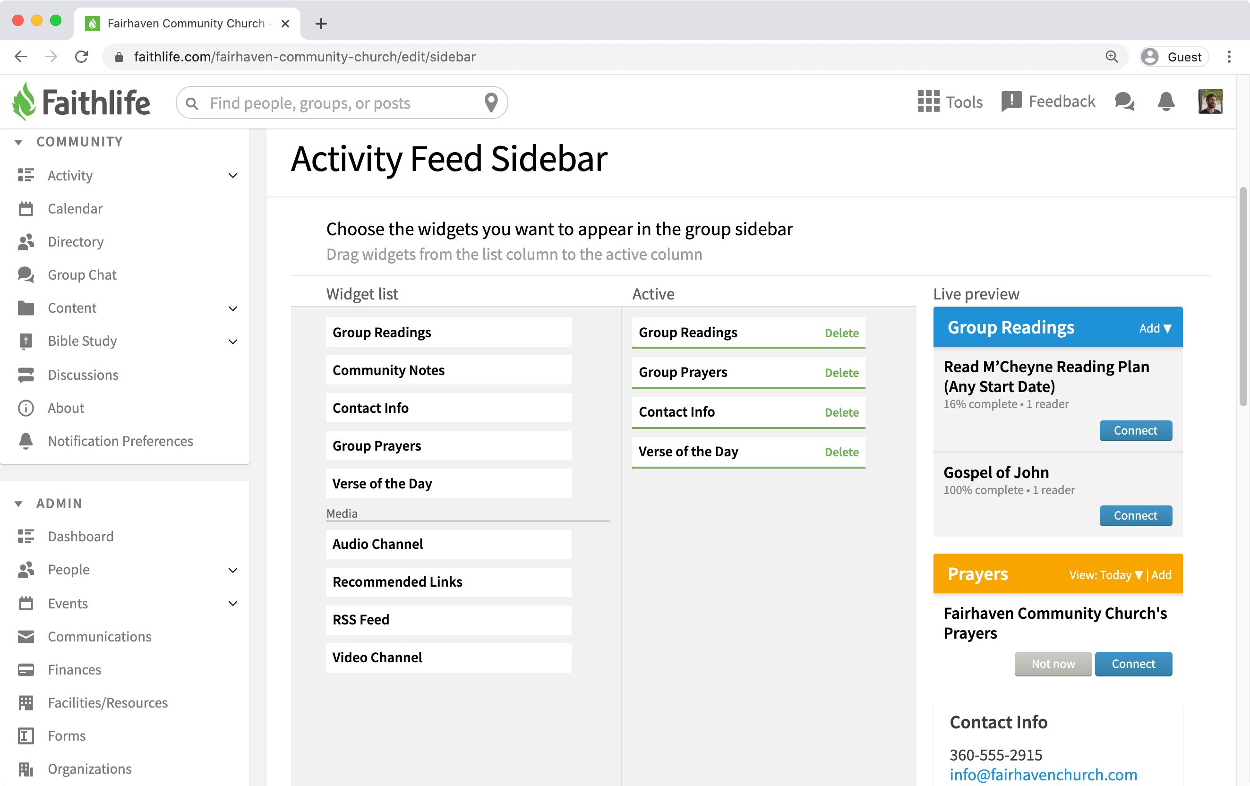Viewport: 1250px width, 786px height.
Task: Open the browser three-dot menu
Action: click(x=1229, y=57)
